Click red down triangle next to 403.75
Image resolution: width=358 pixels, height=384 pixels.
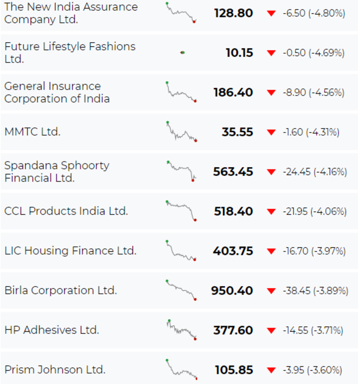coord(271,251)
